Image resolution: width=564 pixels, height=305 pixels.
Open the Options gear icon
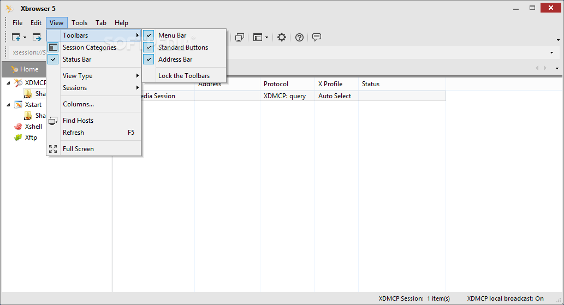tap(282, 37)
